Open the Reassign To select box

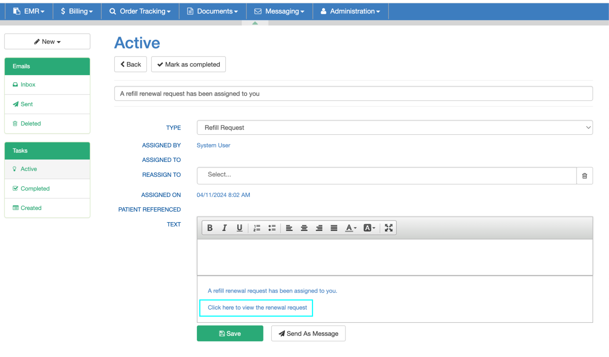(386, 175)
